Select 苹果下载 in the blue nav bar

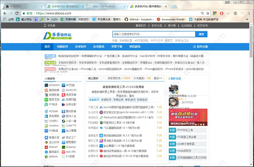pyautogui.click(x=117, y=47)
